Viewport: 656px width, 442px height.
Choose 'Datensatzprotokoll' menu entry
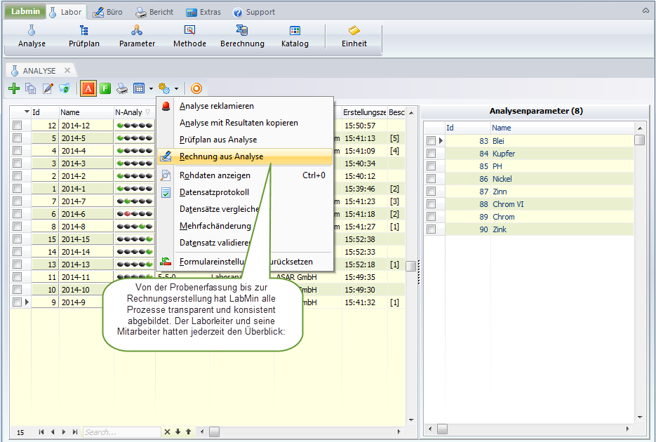pyautogui.click(x=245, y=192)
